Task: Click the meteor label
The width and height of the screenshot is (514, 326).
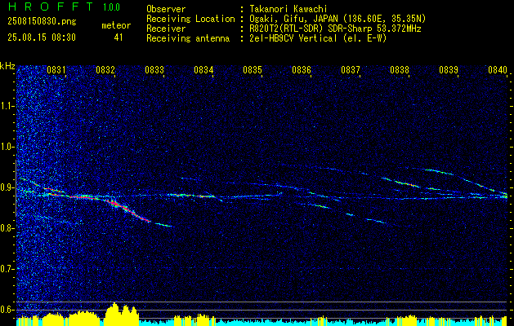Action: tap(116, 25)
